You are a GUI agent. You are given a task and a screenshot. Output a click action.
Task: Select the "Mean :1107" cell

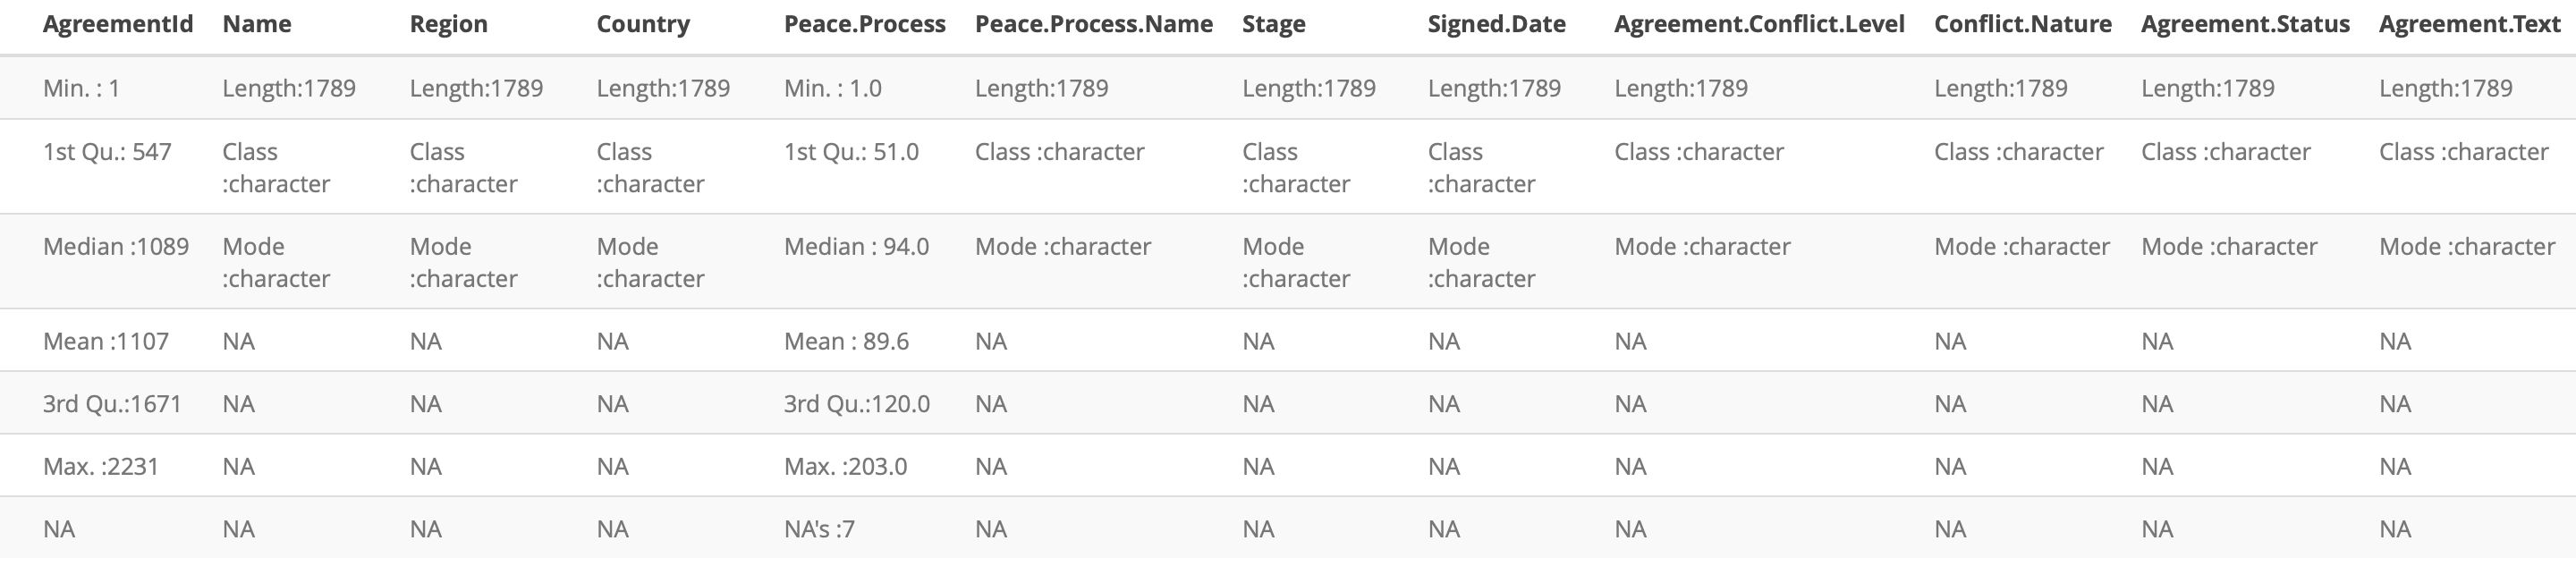[x=106, y=341]
